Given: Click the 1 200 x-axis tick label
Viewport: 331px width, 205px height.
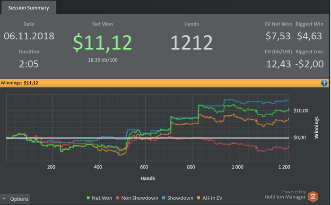Looking at the screenshot, I should pyautogui.click(x=284, y=167).
